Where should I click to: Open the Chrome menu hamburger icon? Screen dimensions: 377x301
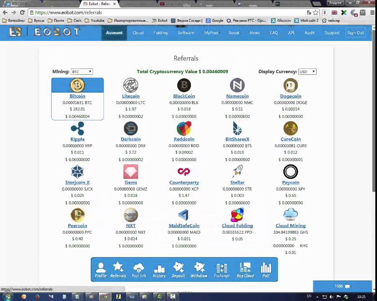coord(372,13)
